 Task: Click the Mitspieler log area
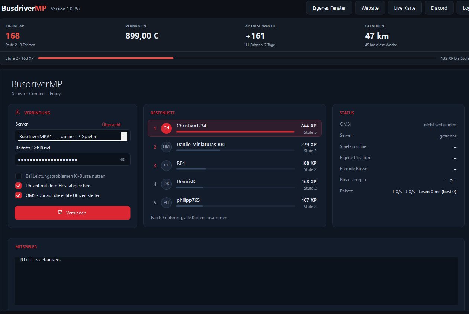[x=236, y=281]
